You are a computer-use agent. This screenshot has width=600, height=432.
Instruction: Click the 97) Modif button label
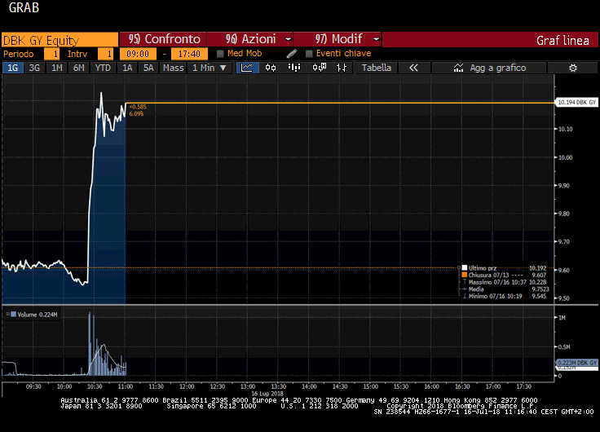tap(338, 39)
